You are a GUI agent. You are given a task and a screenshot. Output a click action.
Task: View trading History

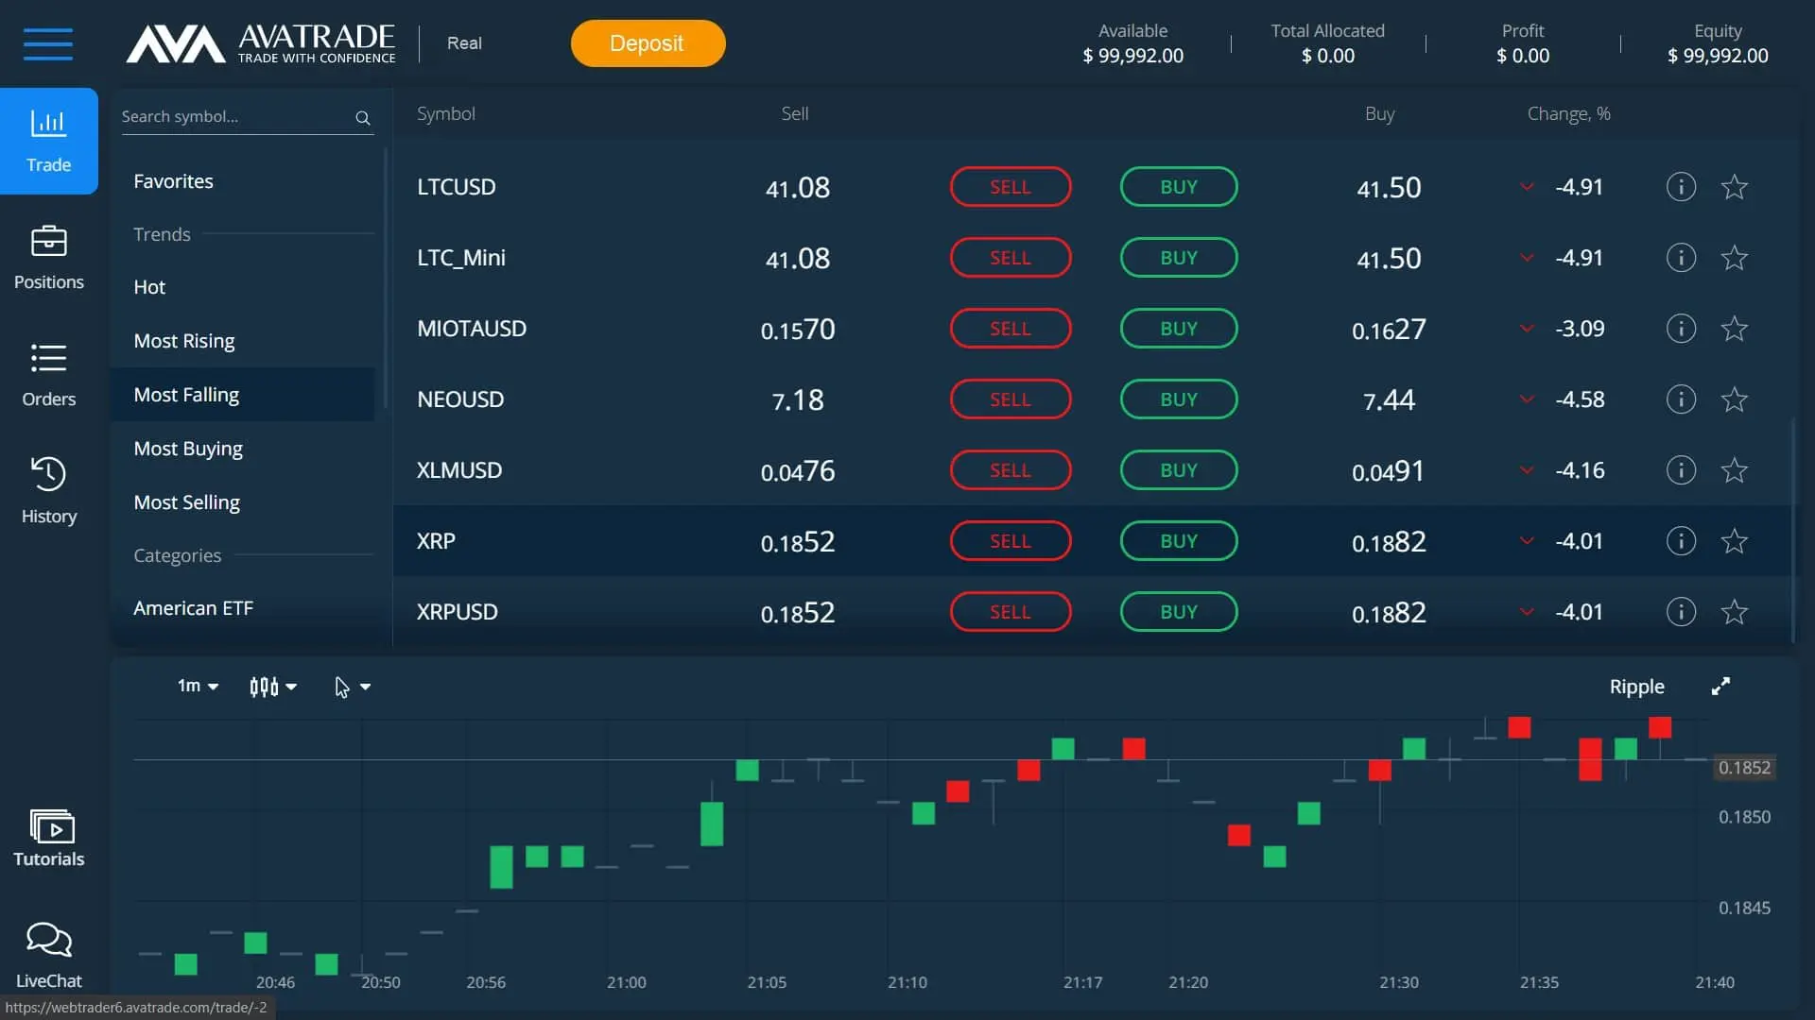[48, 489]
